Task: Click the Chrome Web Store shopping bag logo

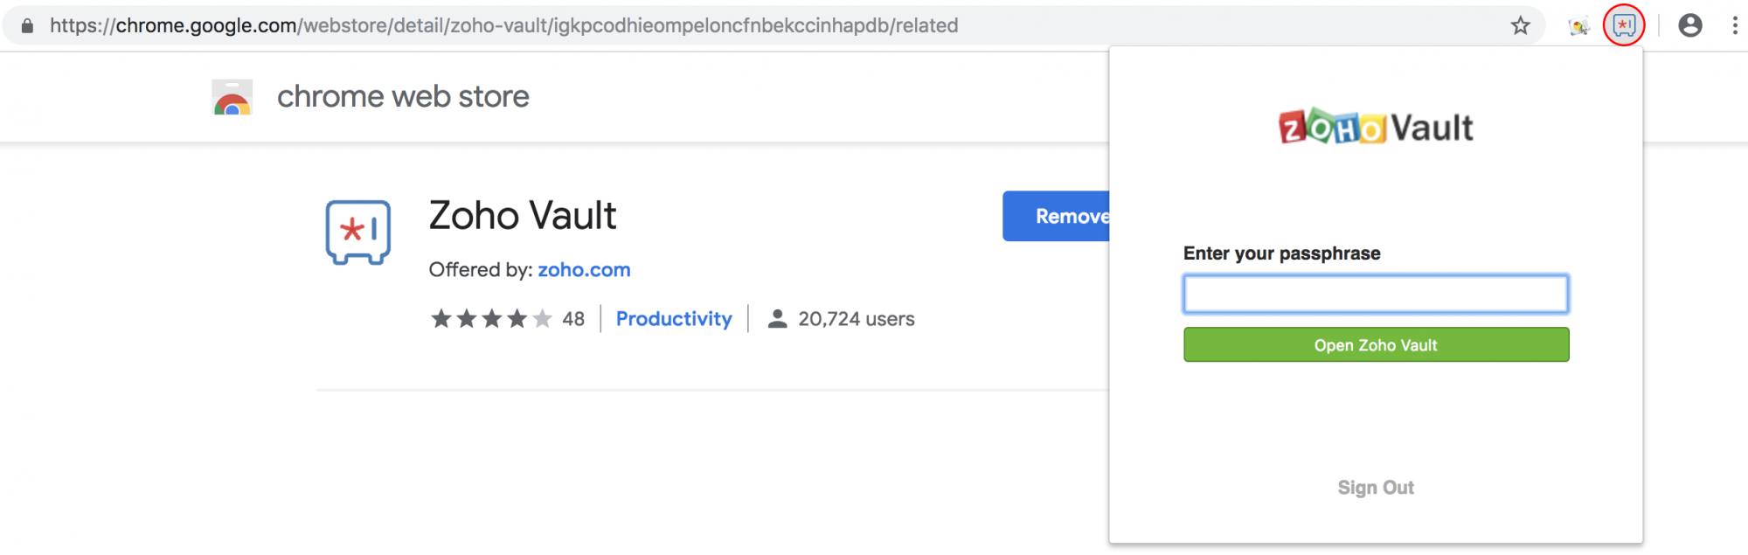Action: point(231,96)
